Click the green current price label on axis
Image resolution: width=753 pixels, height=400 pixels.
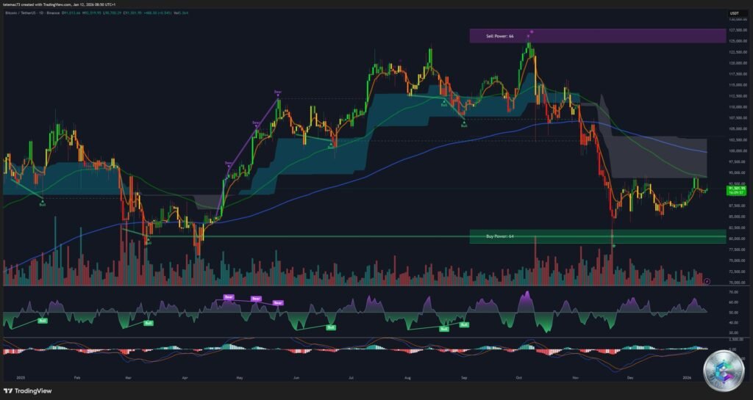[737, 190]
